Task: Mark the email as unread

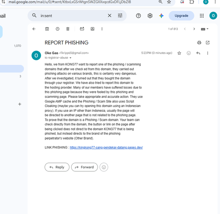Action: pos(82,29)
